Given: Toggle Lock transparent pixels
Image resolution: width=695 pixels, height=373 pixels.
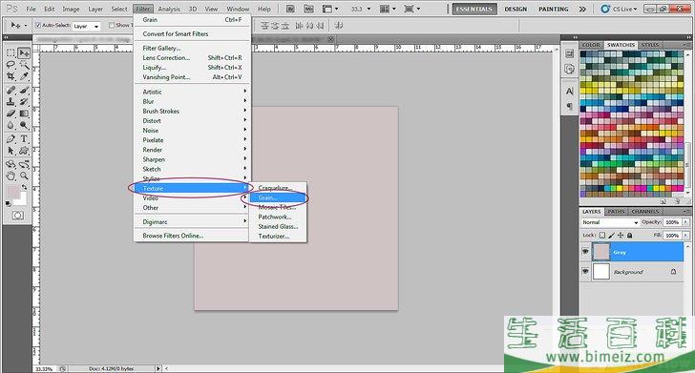Looking at the screenshot, I should (601, 236).
